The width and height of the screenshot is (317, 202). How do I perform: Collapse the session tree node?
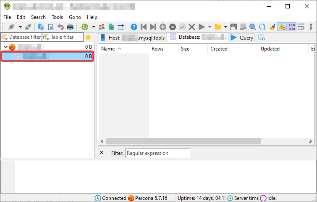point(5,47)
